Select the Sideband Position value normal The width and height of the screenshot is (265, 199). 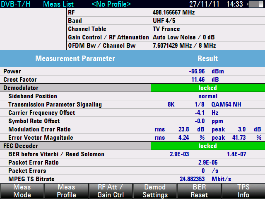(208, 96)
